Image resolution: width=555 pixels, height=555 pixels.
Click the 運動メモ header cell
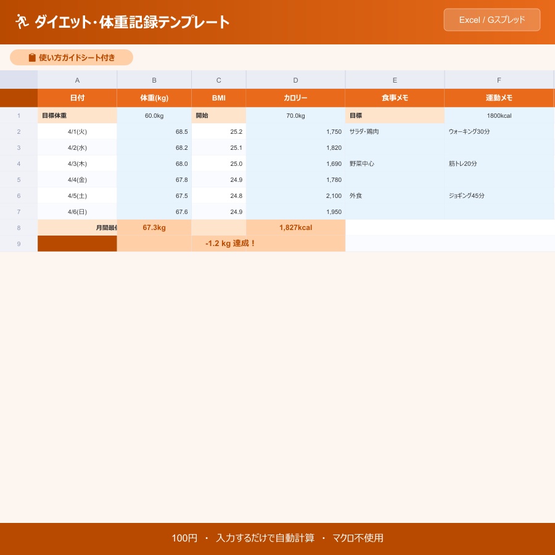click(x=499, y=97)
